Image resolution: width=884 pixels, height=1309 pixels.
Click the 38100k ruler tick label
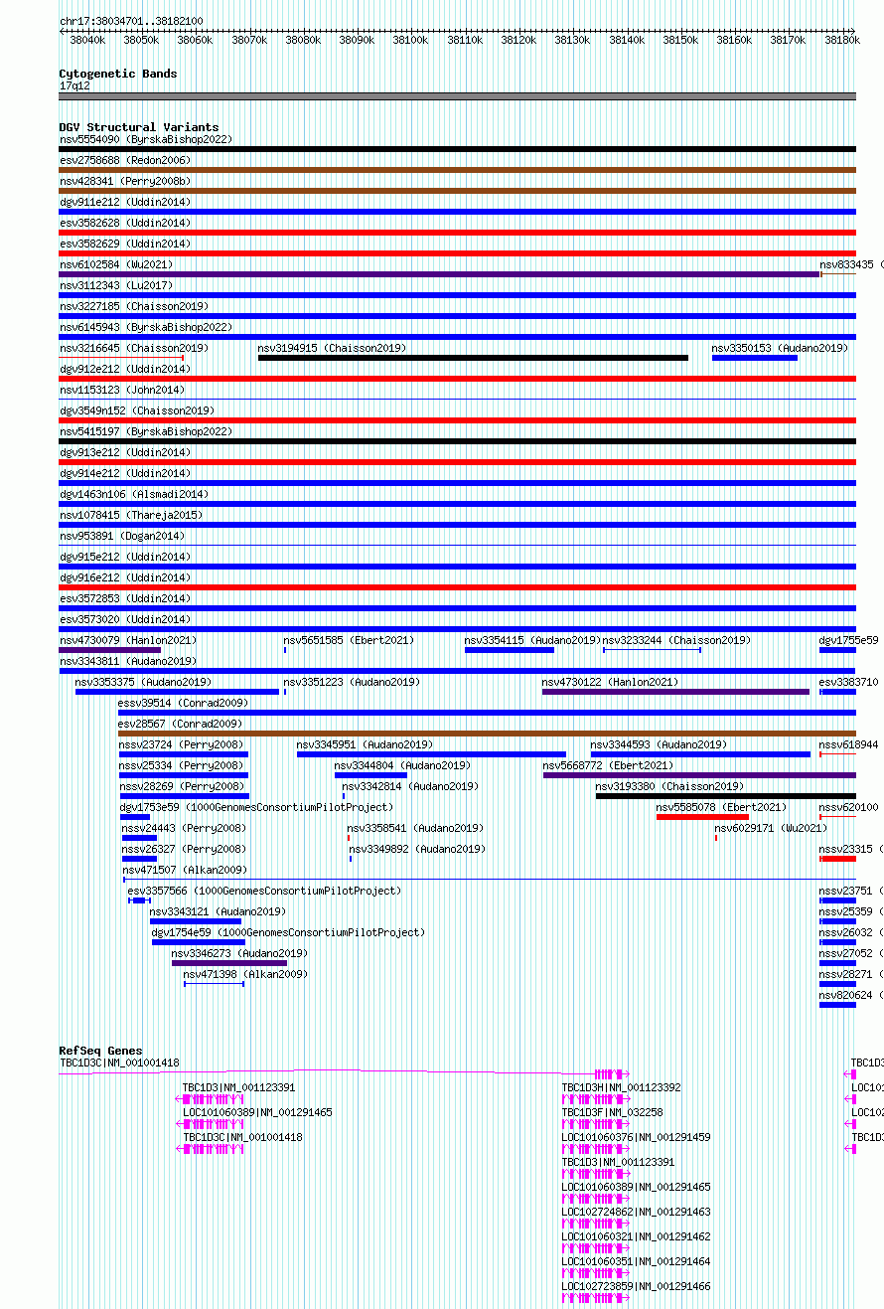410,41
